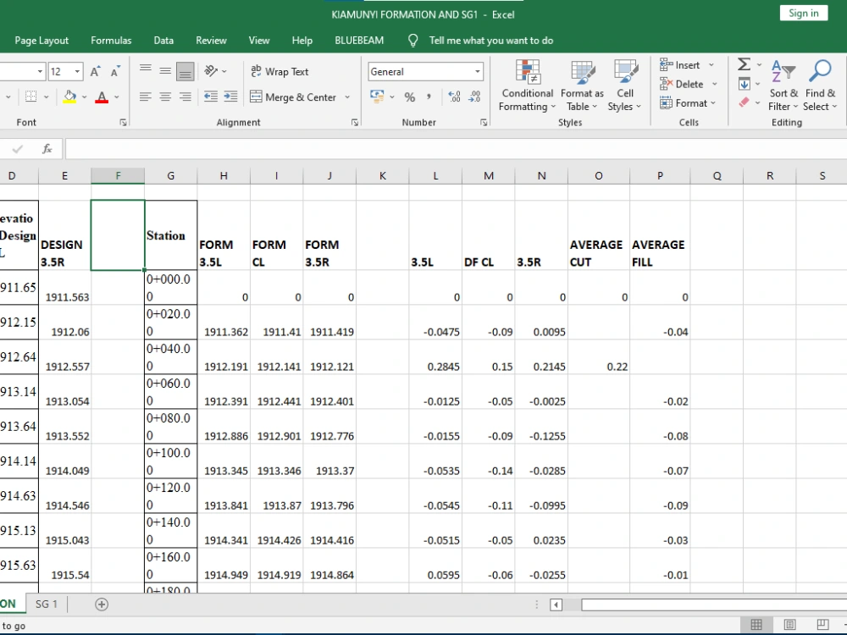Open the BLUEBEAM ribbon tab
The width and height of the screenshot is (847, 635).
pos(358,40)
